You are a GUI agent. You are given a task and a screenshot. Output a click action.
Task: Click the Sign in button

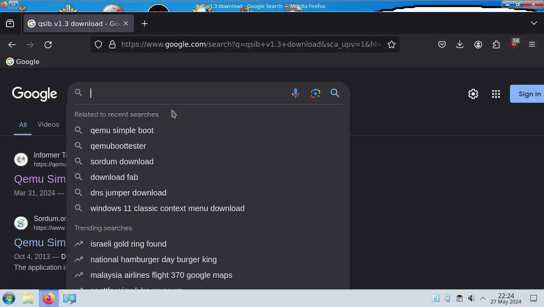tap(528, 94)
